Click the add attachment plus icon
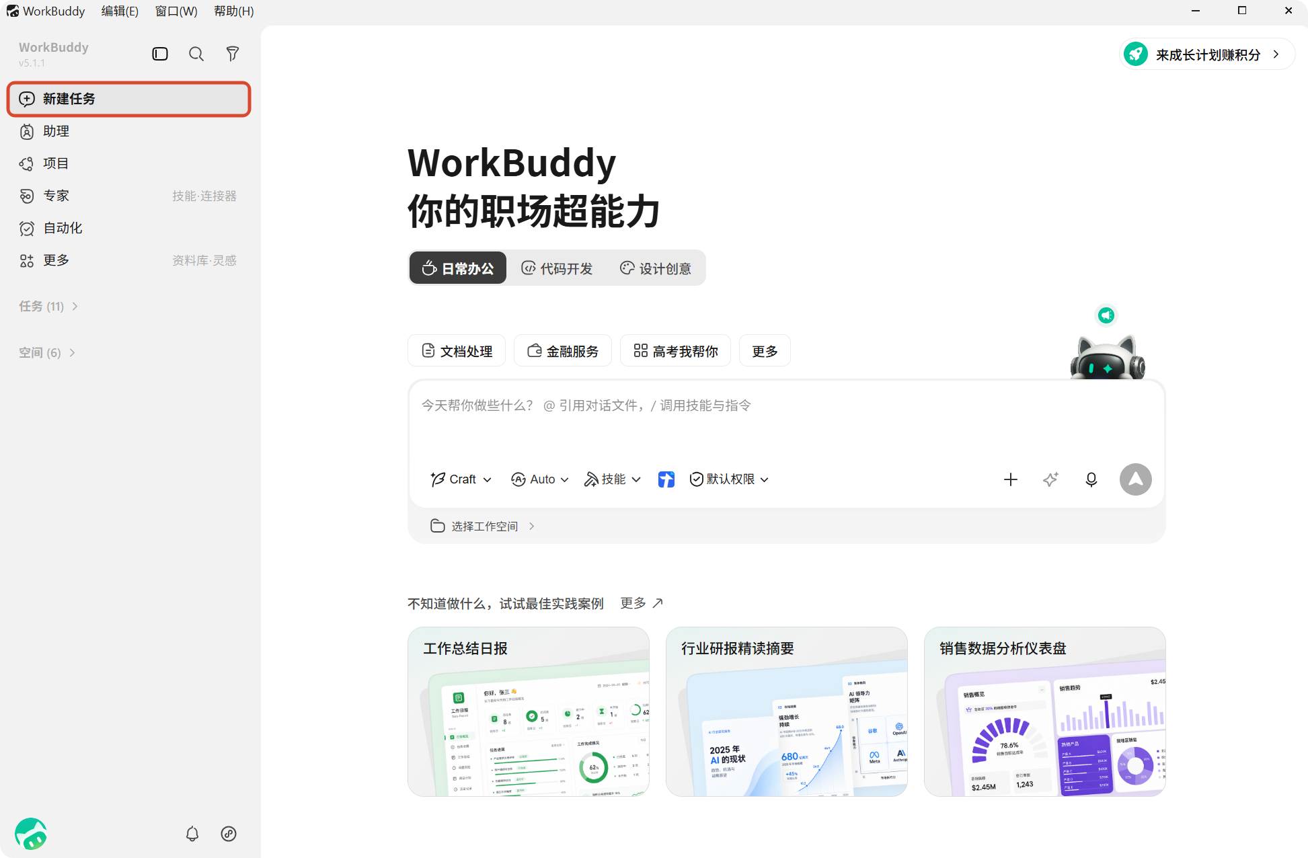1308x858 pixels. tap(1011, 479)
